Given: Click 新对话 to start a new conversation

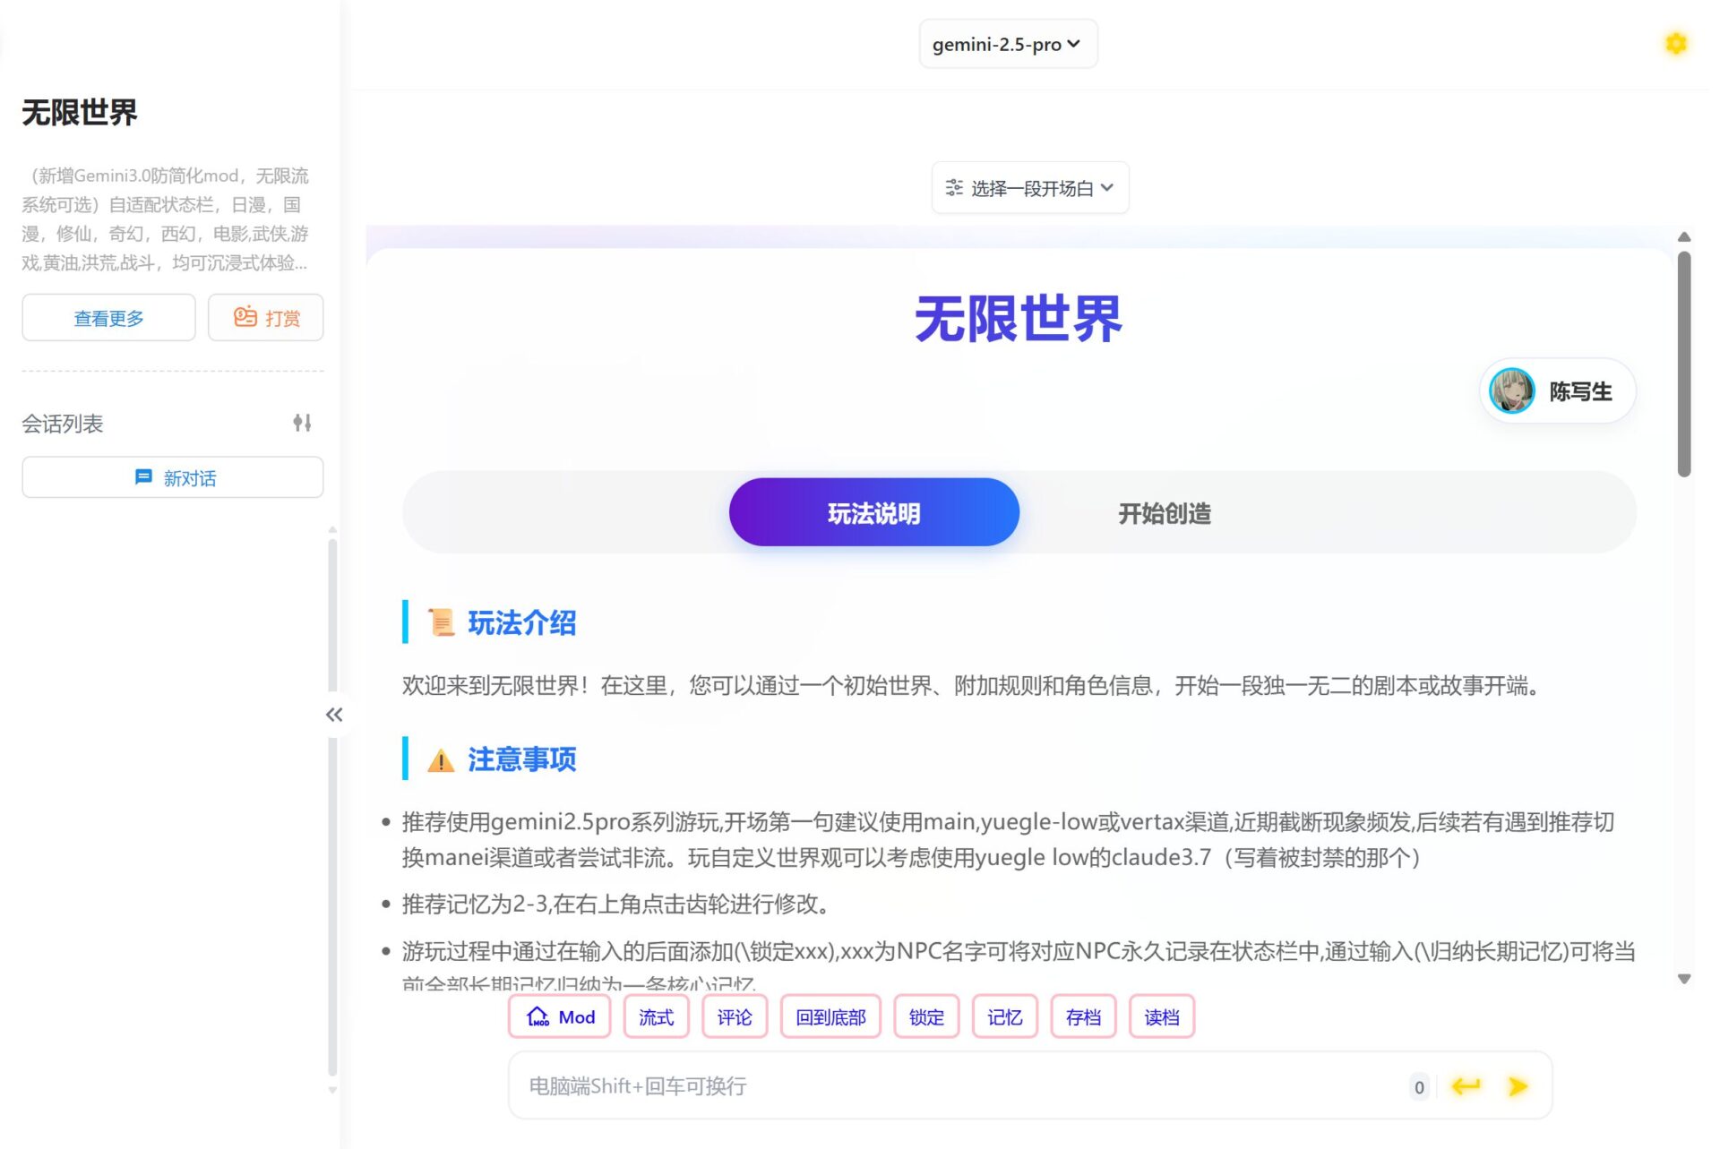Looking at the screenshot, I should pos(172,476).
